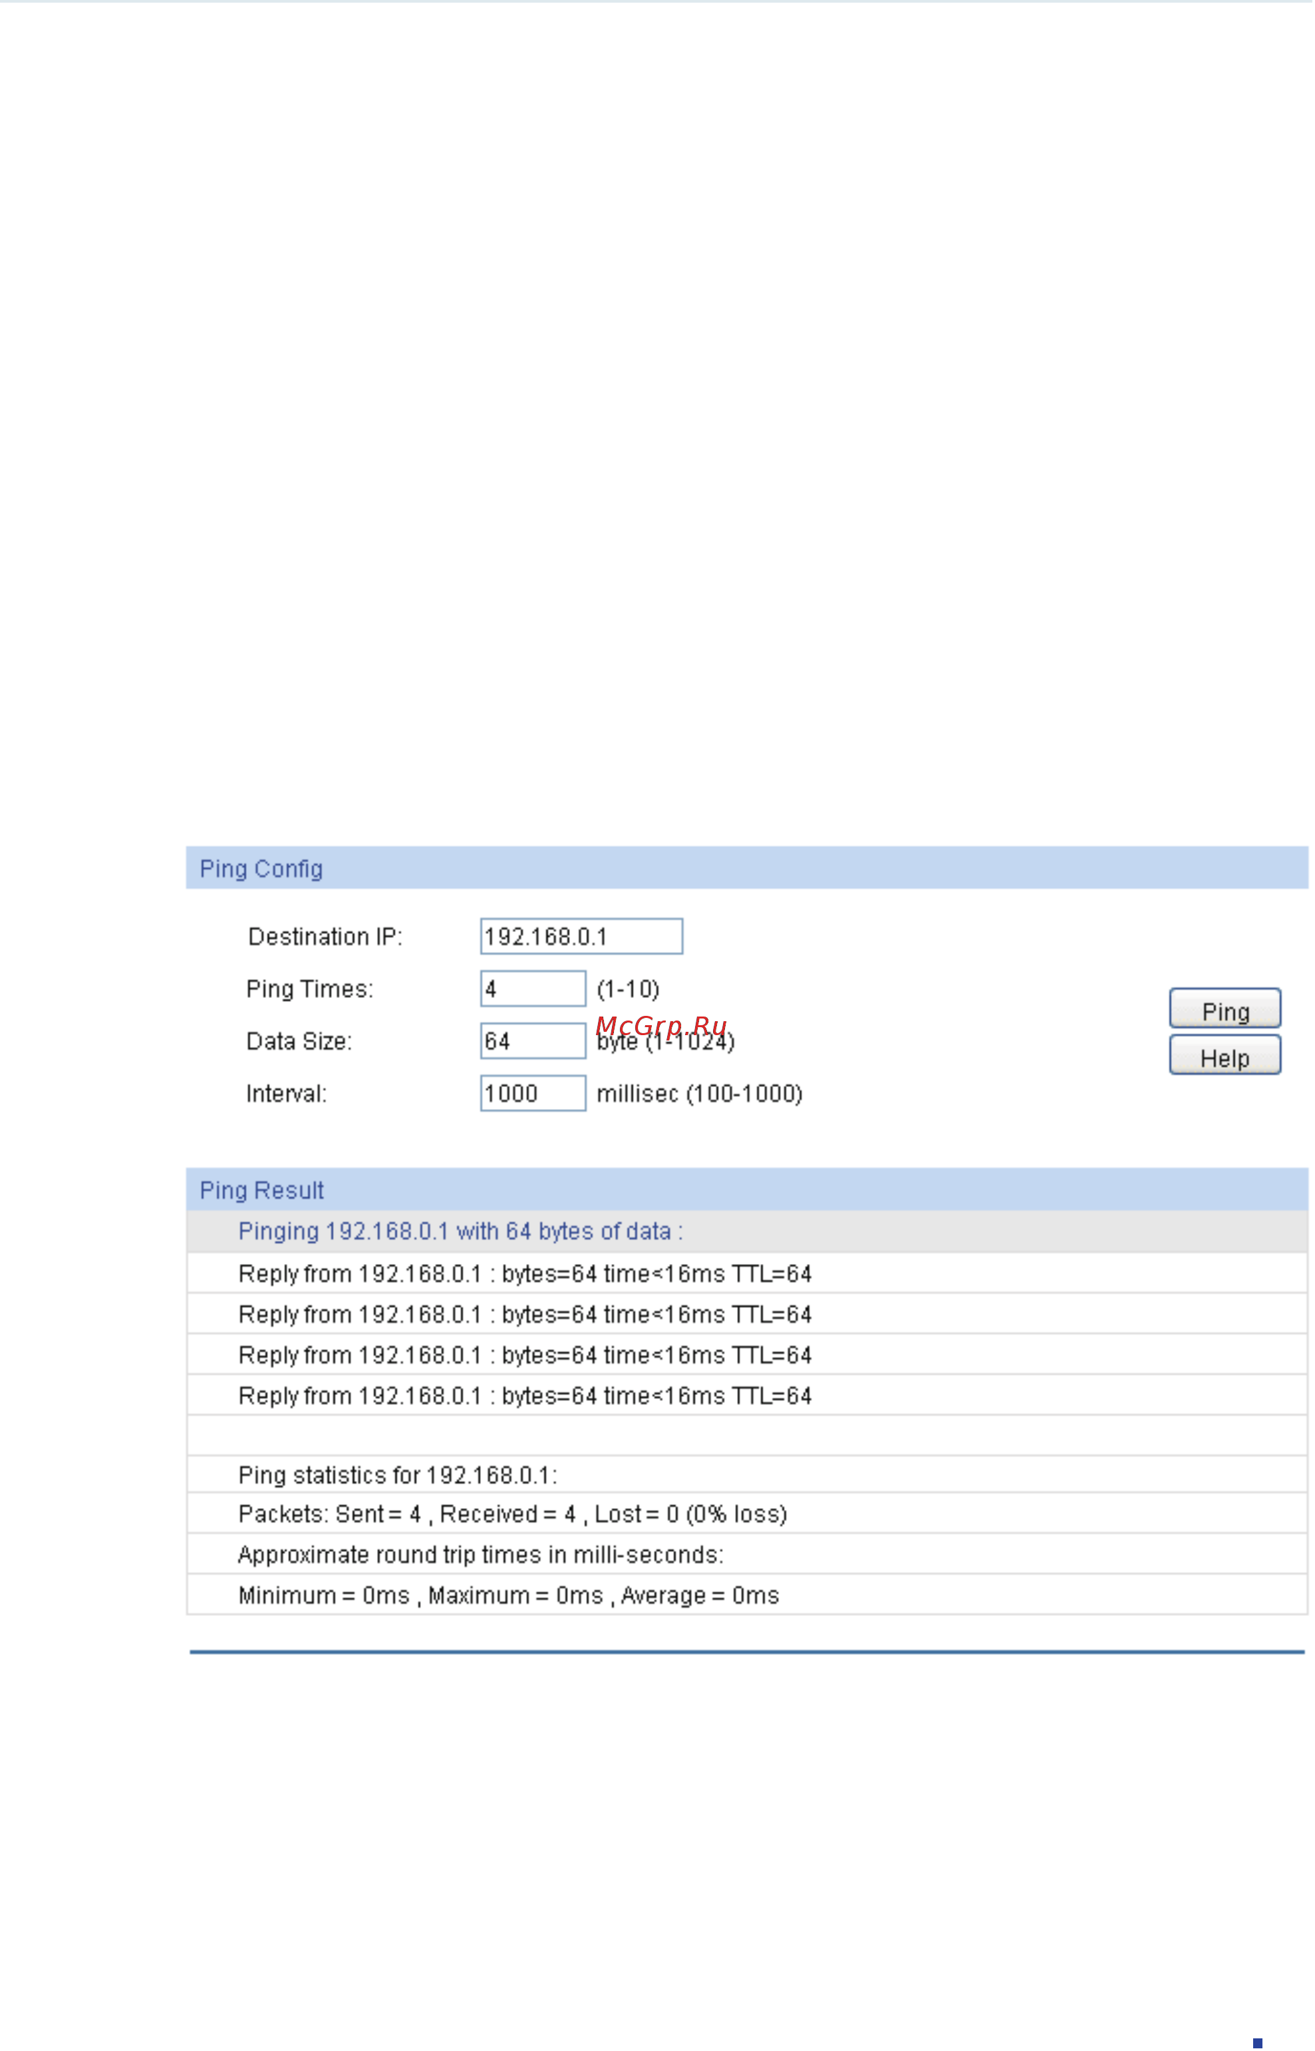Select the Ping Times input box
Viewport: 1315px width, 2051px height.
tap(533, 989)
